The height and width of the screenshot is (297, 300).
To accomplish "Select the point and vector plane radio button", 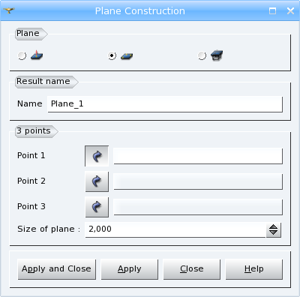I will tap(22, 55).
